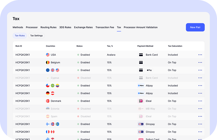Viewport: 217px width, 140px height.
Task: Click the Status column header
Action: tap(79, 46)
